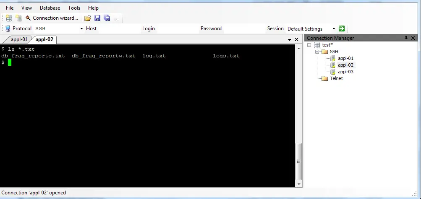This screenshot has width=421, height=199.
Task: Select the SSH folder label
Action: [334, 52]
